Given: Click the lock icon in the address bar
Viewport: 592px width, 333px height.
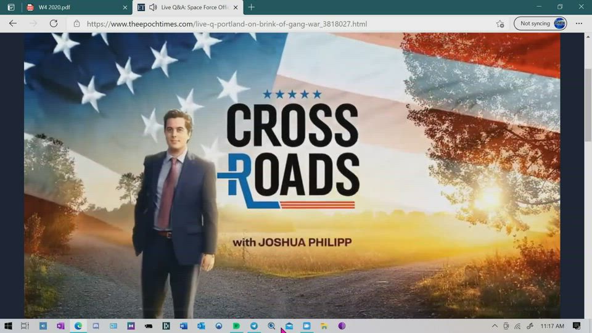Looking at the screenshot, I should point(76,24).
